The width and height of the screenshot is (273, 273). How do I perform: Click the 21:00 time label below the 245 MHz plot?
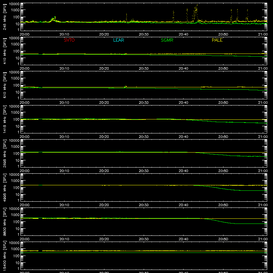[263, 34]
